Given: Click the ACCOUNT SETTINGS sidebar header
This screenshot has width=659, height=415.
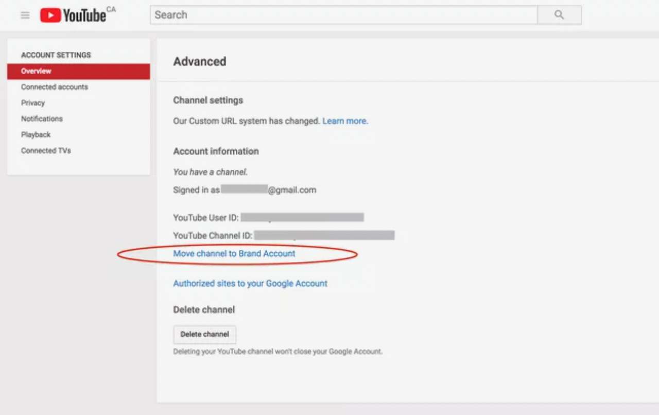Looking at the screenshot, I should point(56,55).
